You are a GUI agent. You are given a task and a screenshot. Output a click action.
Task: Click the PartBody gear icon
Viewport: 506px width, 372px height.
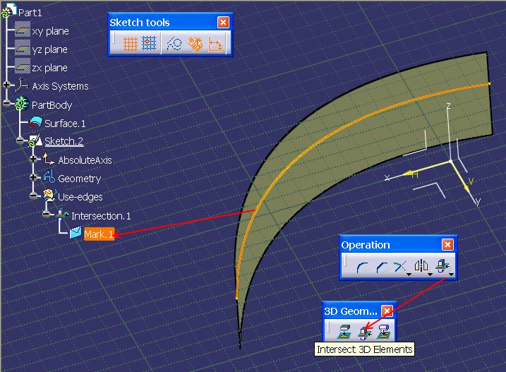coord(22,104)
